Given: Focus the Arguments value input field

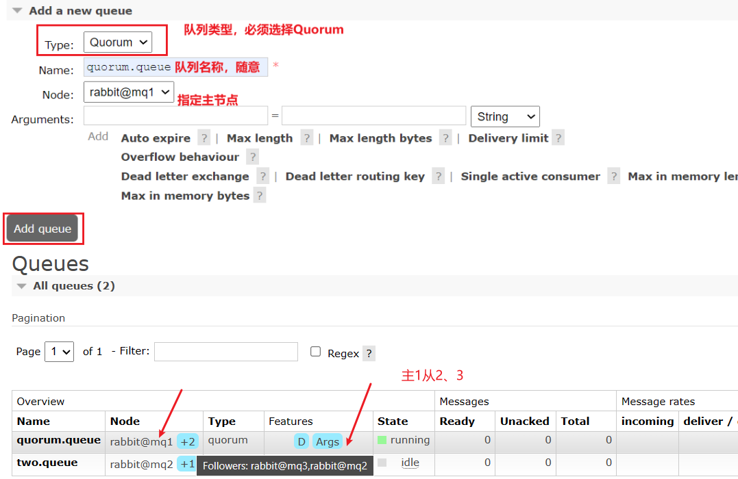Looking at the screenshot, I should click(373, 116).
